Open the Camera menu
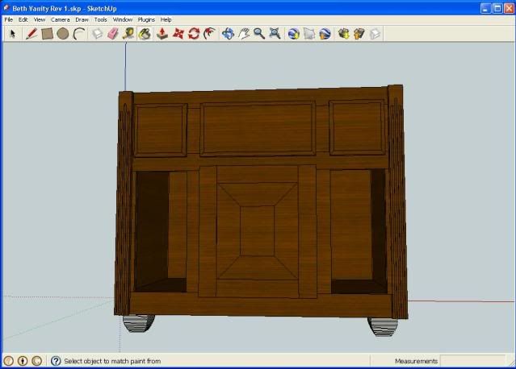 (x=60, y=19)
